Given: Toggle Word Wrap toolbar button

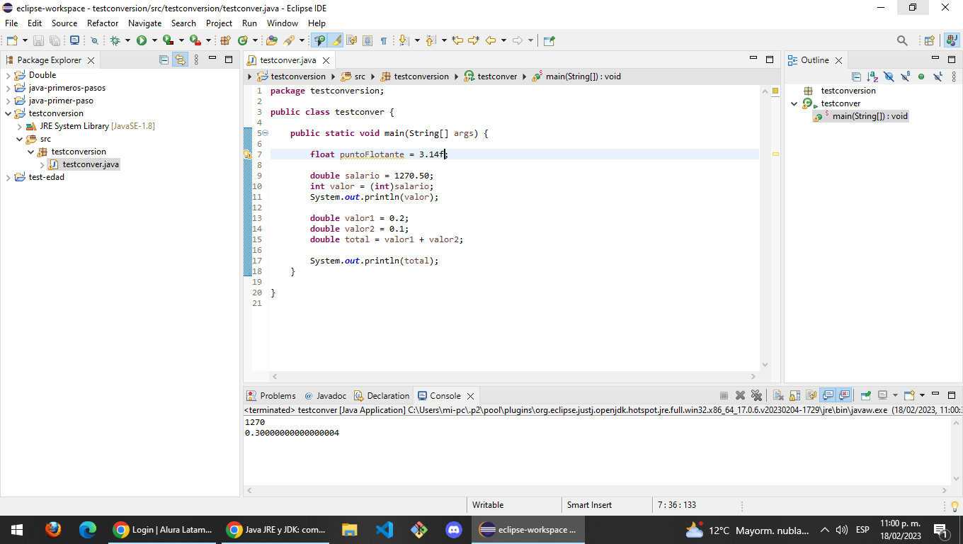Looking at the screenshot, I should tap(351, 40).
